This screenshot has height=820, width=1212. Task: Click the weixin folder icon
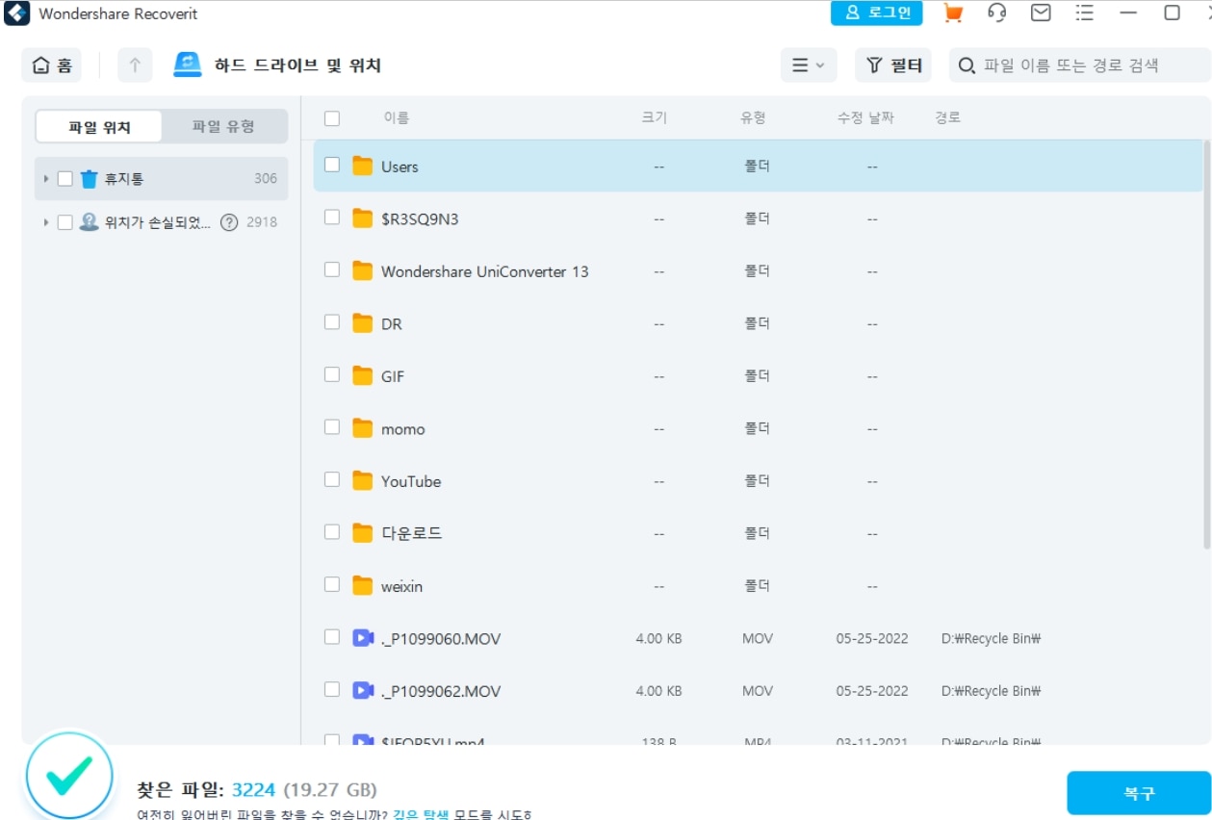[x=362, y=585]
